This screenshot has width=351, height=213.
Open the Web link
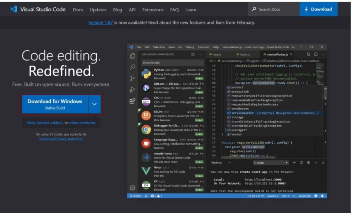click(x=31, y=123)
